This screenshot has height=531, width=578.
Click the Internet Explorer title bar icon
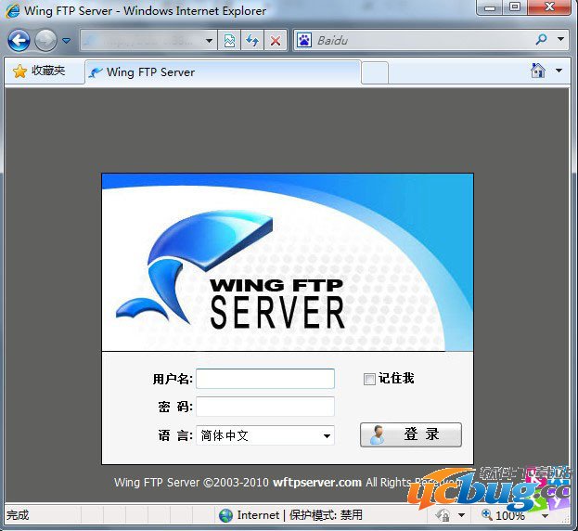coord(13,10)
